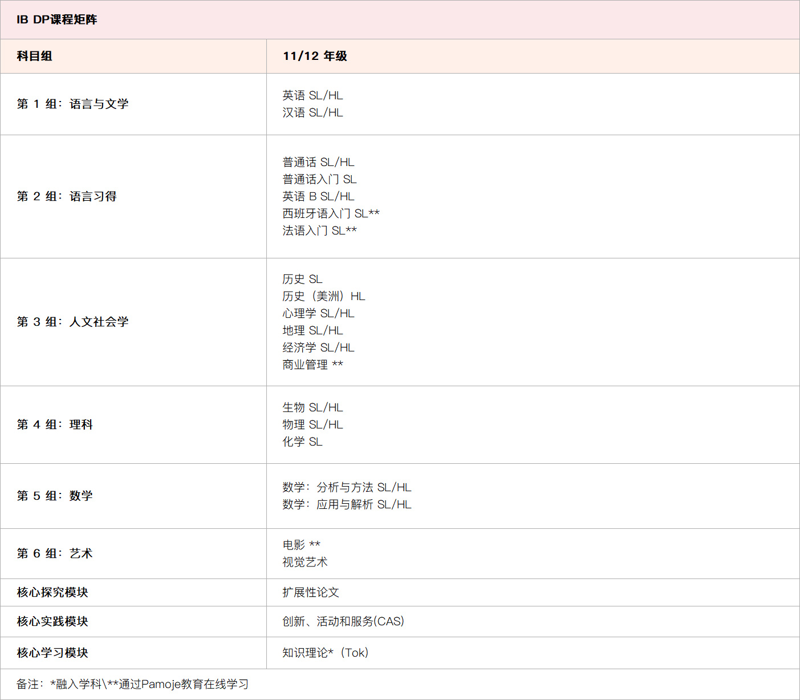The width and height of the screenshot is (800, 700).
Task: Select the '英语 B SL/HL' course entry
Action: click(318, 196)
